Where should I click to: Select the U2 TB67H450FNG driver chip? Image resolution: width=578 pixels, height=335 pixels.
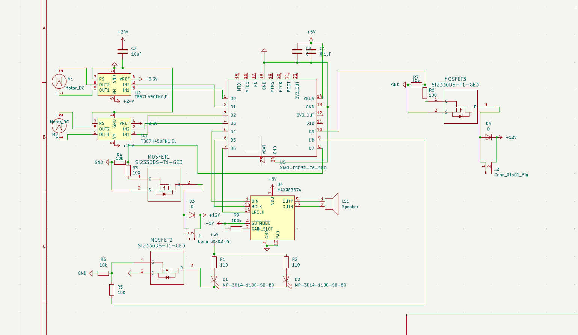click(x=114, y=85)
